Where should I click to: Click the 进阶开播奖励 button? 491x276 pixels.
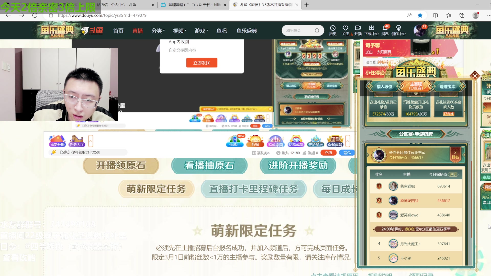pos(298,166)
